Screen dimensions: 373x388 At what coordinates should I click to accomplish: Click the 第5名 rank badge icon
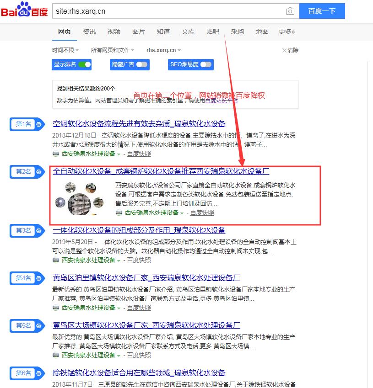[x=27, y=325]
